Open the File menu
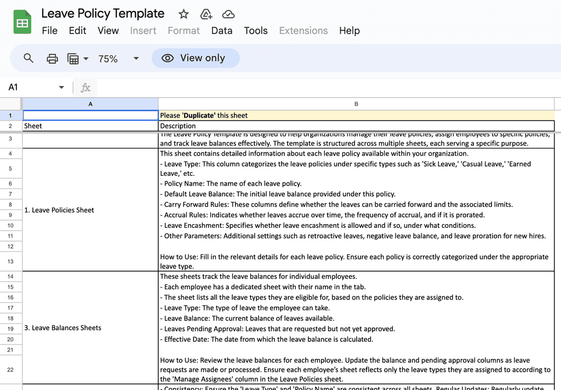Image resolution: width=561 pixels, height=390 pixels. 49,31
